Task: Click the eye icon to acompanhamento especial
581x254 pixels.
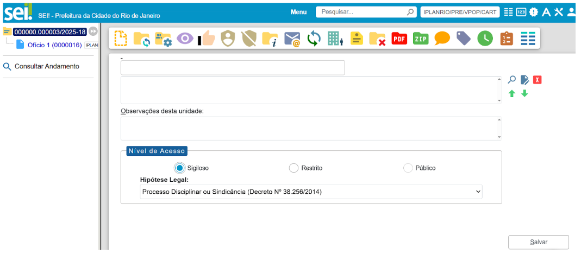Action: coord(185,39)
